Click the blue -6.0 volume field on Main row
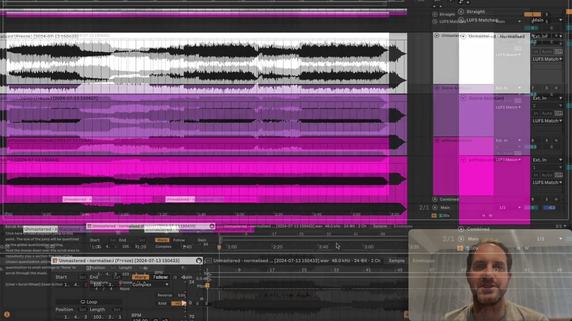Viewport: 572px width, 321px height. (x=549, y=208)
